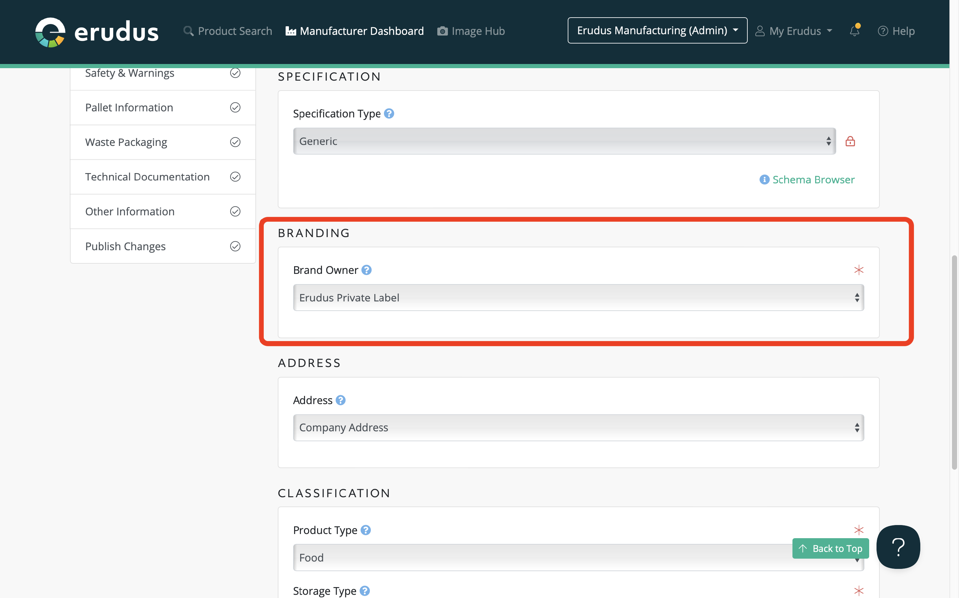Expand the Erudus Manufacturing (Admin) account selector
The image size is (959, 598).
[657, 30]
